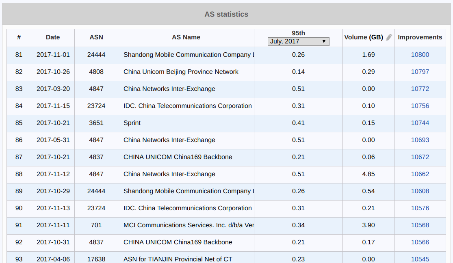Open improvements link 10800
453x263 pixels.
[x=420, y=55]
